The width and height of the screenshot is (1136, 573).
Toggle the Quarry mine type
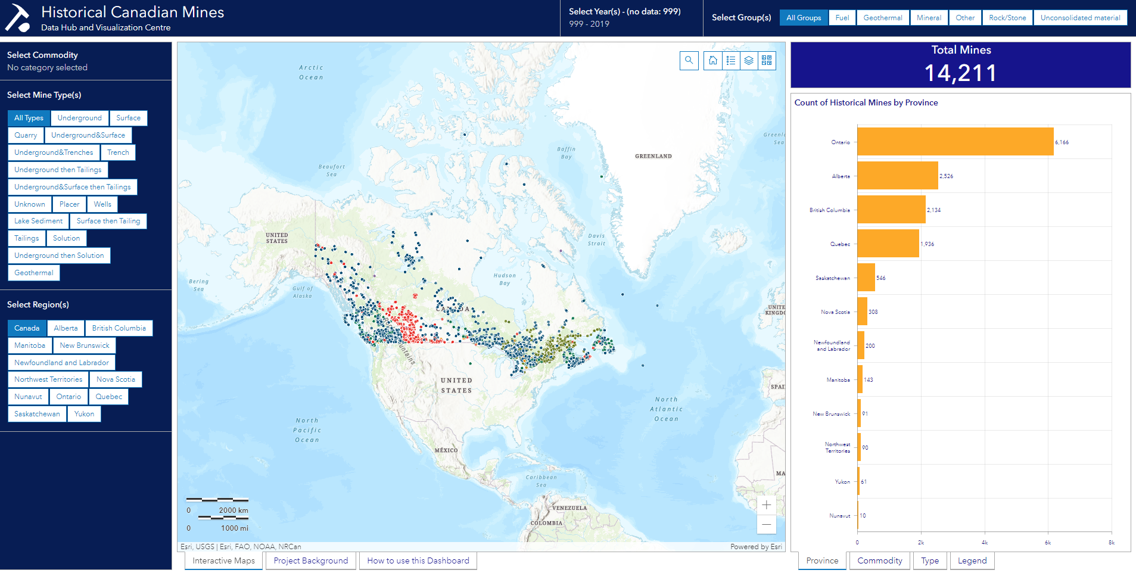[x=26, y=135]
